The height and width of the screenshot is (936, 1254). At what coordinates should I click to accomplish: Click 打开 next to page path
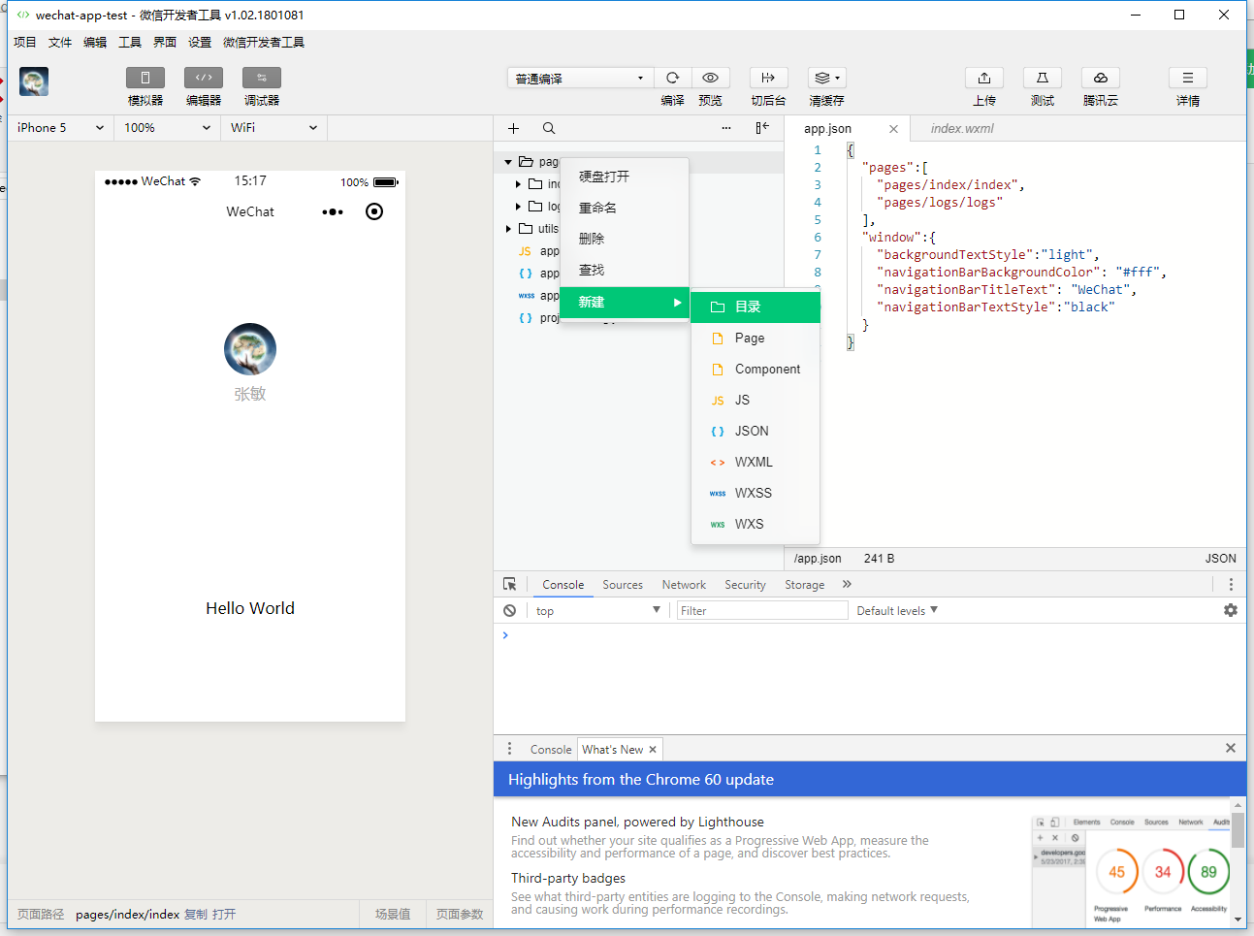click(x=224, y=914)
